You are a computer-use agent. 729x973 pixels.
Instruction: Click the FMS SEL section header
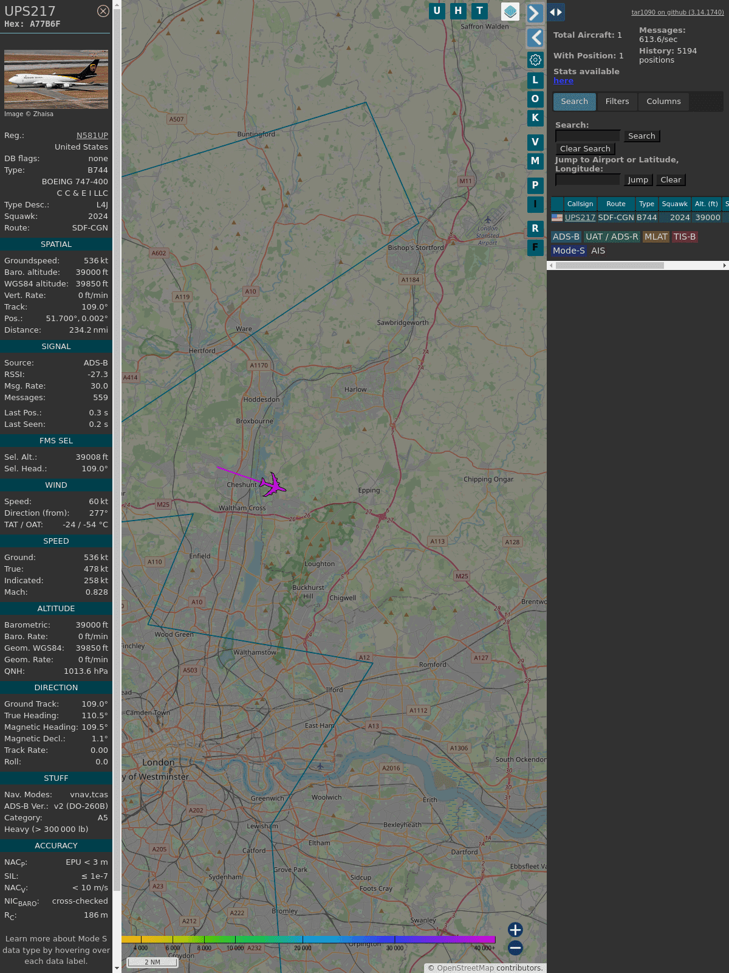[x=56, y=441]
